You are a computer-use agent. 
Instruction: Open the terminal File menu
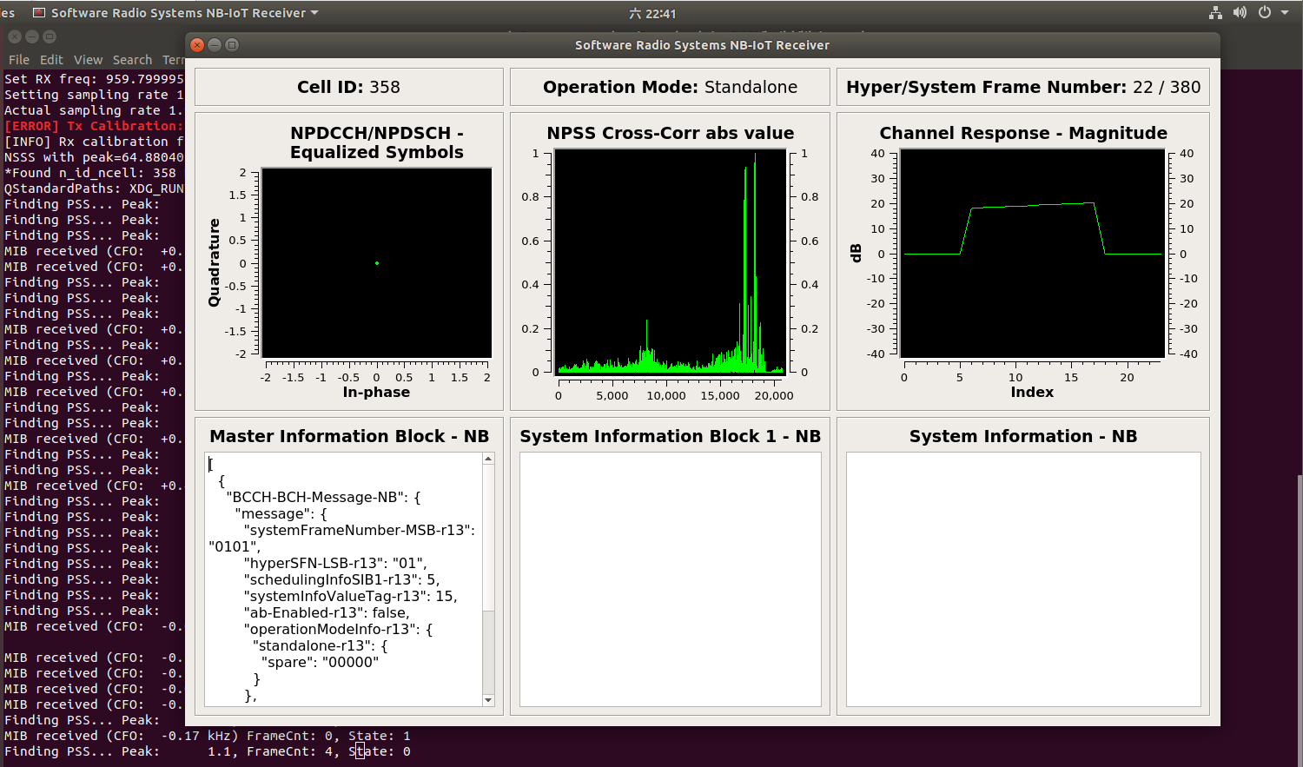point(19,60)
